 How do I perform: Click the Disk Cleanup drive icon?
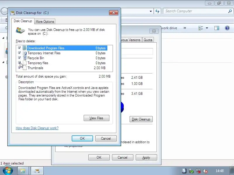[x=20, y=31]
